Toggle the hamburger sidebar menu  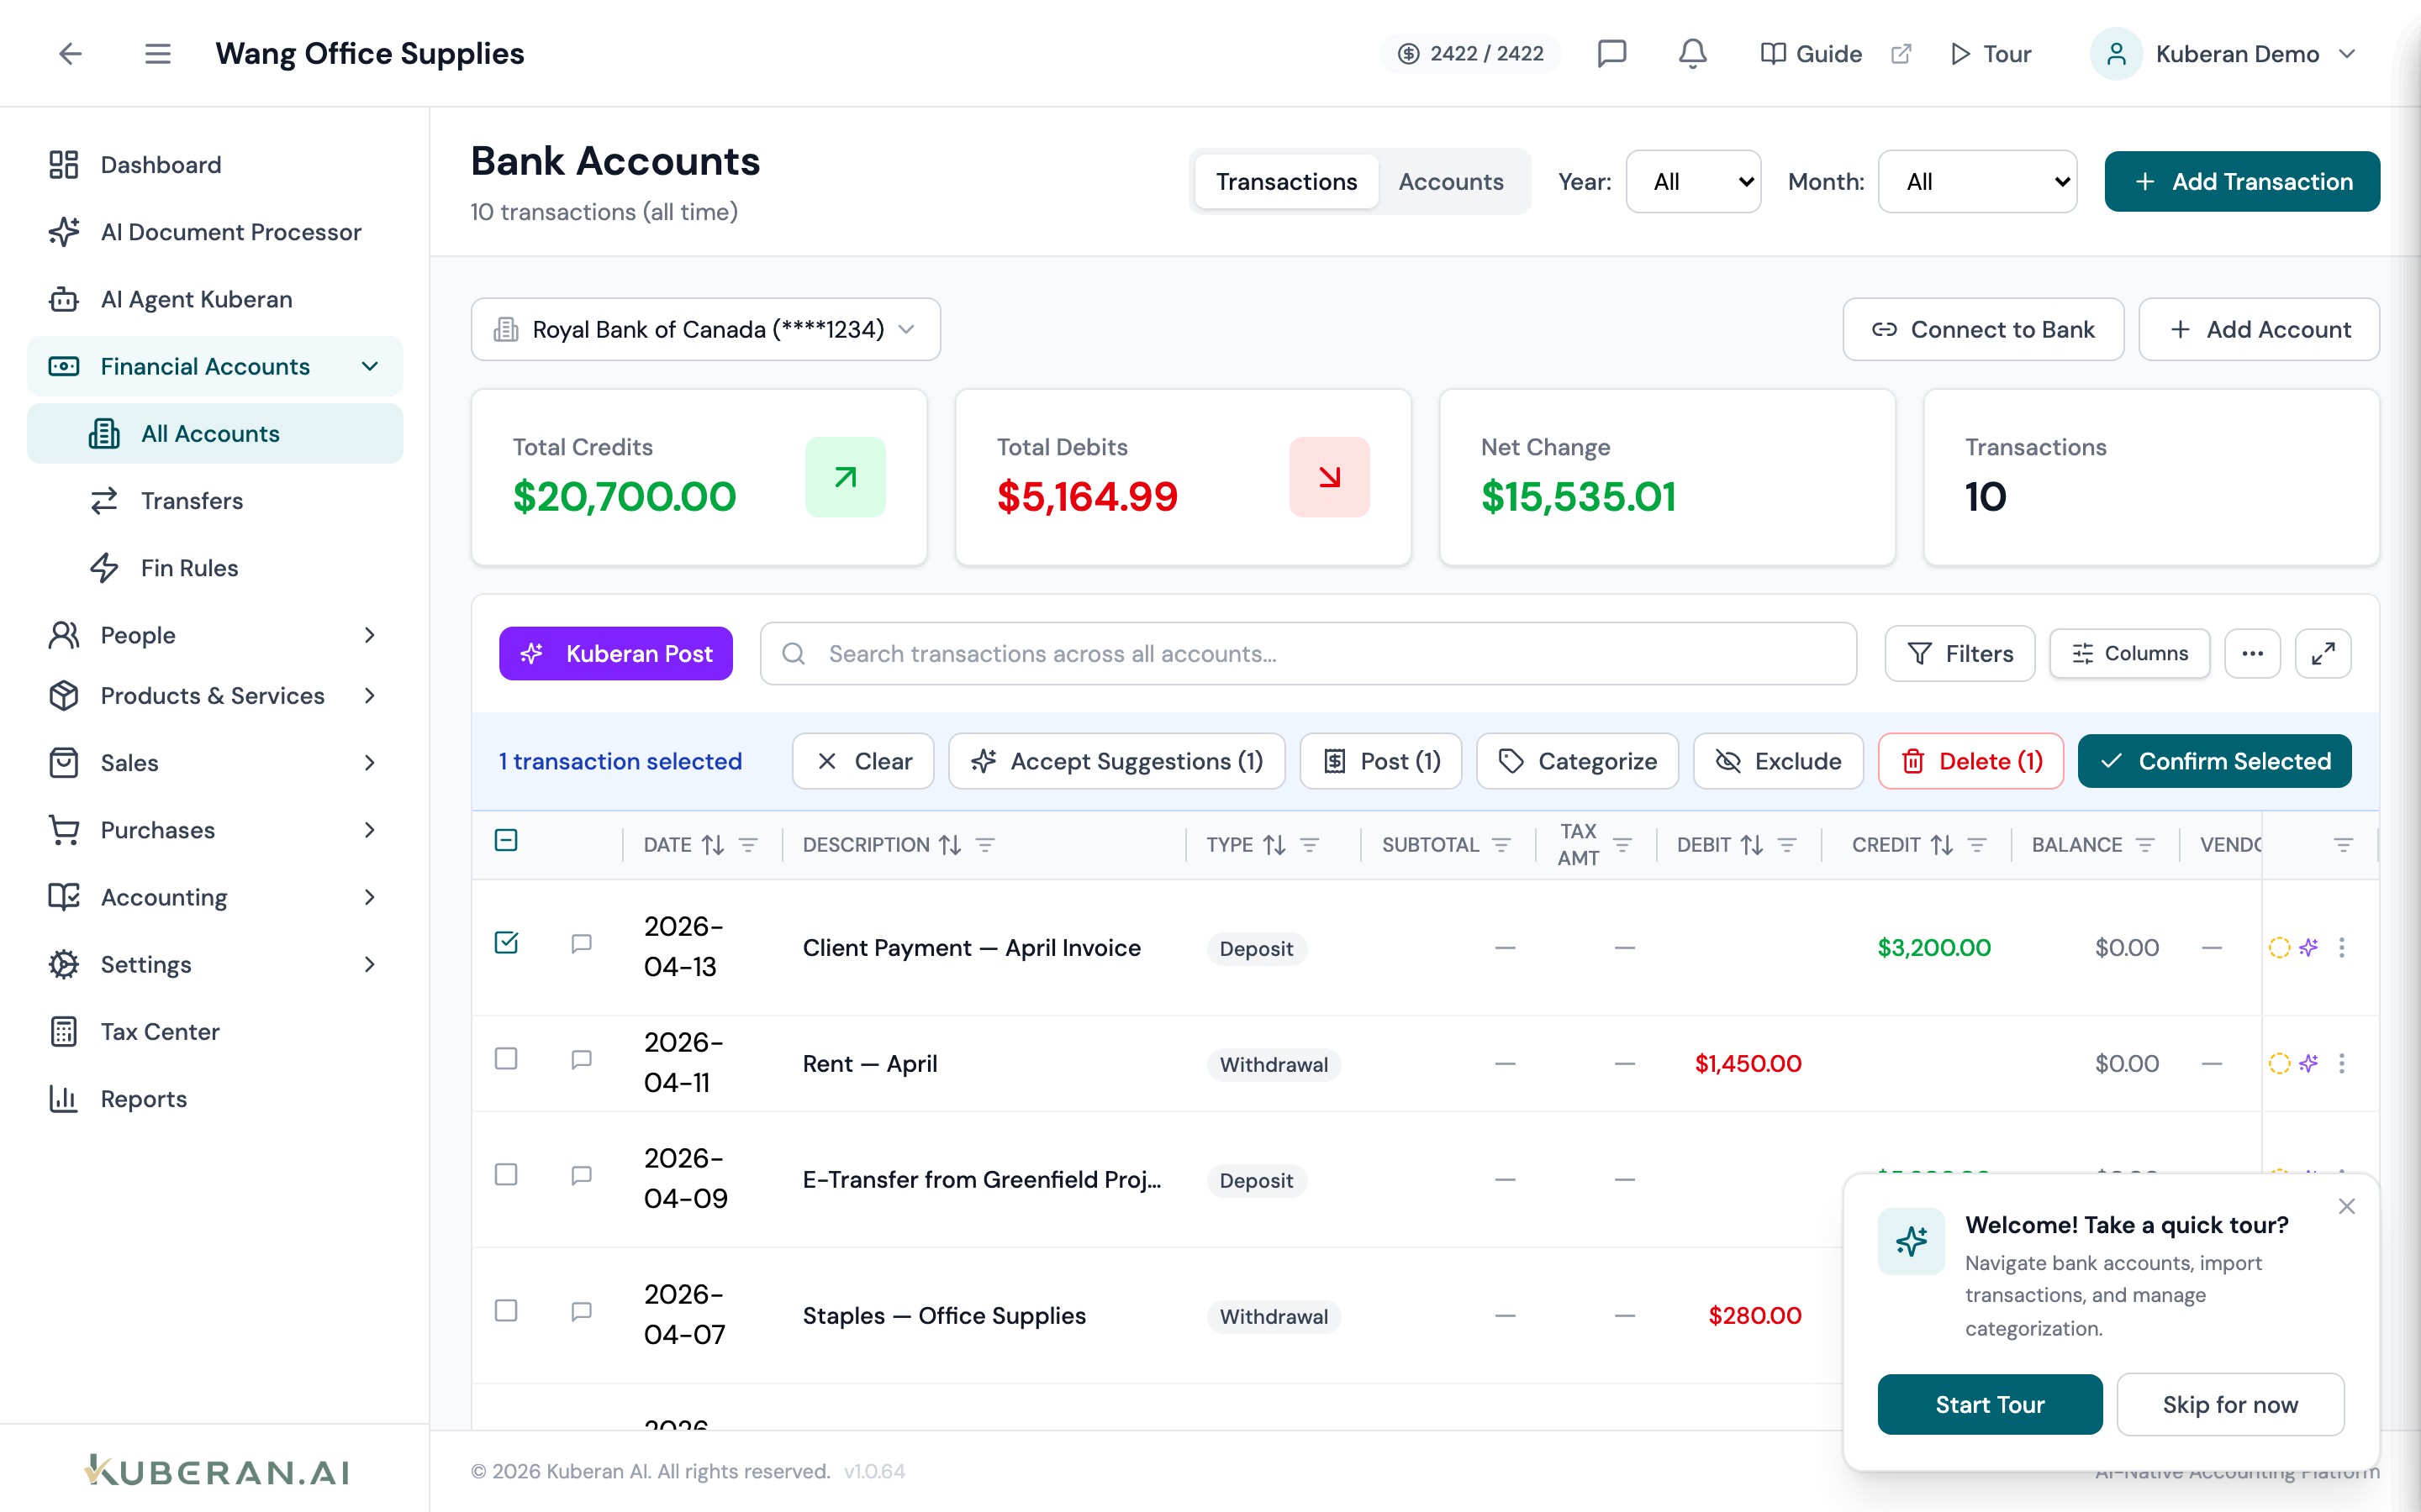click(157, 54)
